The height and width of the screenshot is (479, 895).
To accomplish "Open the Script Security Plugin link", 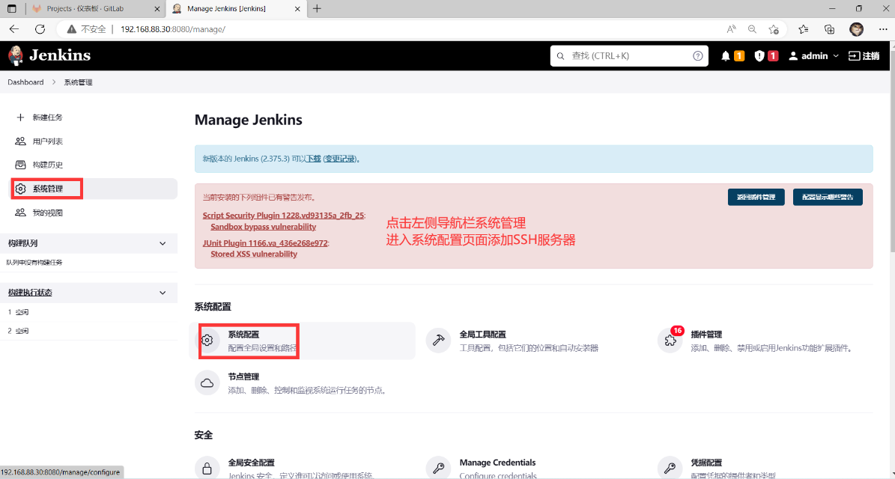I will pyautogui.click(x=283, y=216).
